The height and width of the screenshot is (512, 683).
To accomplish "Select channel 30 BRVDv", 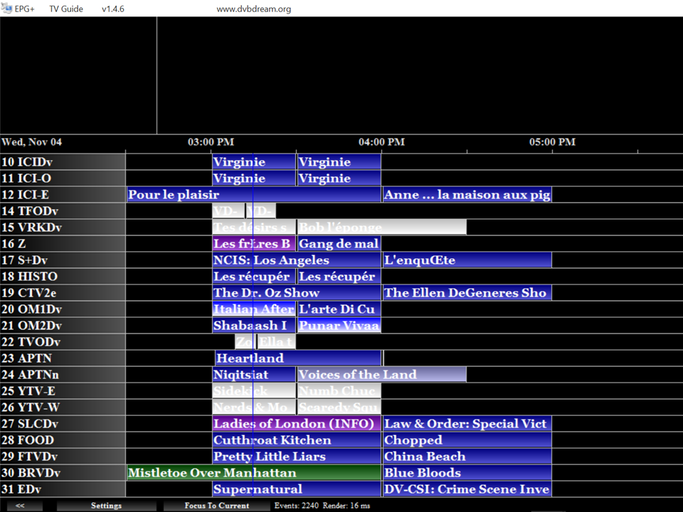I will [63, 473].
